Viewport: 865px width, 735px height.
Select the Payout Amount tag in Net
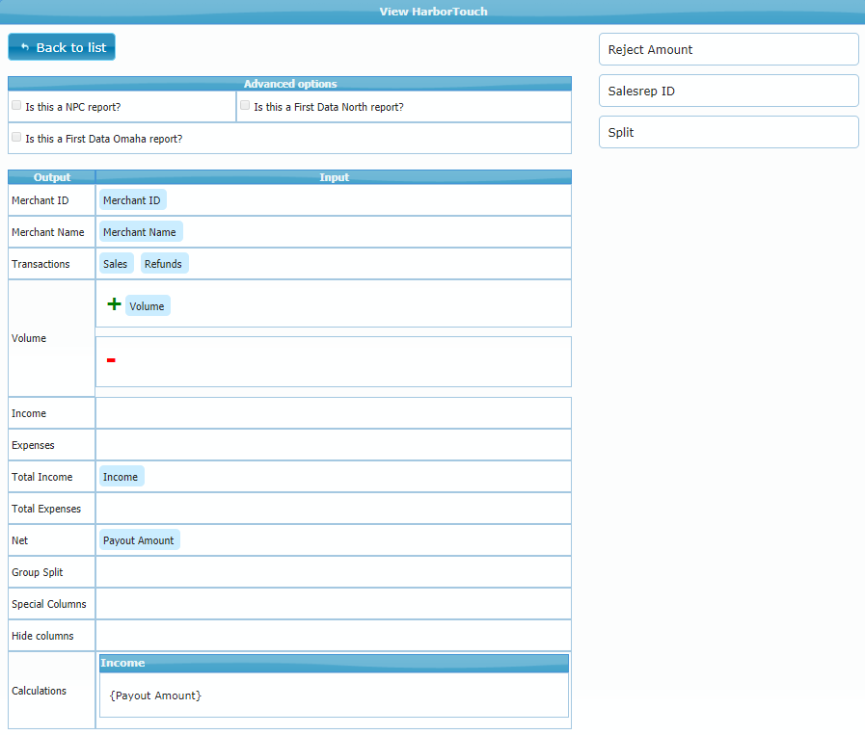(139, 540)
